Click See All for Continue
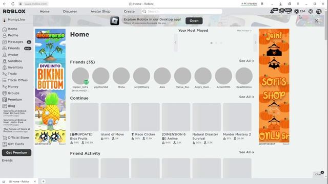Screen dimensions: 328x184 (x=247, y=97)
